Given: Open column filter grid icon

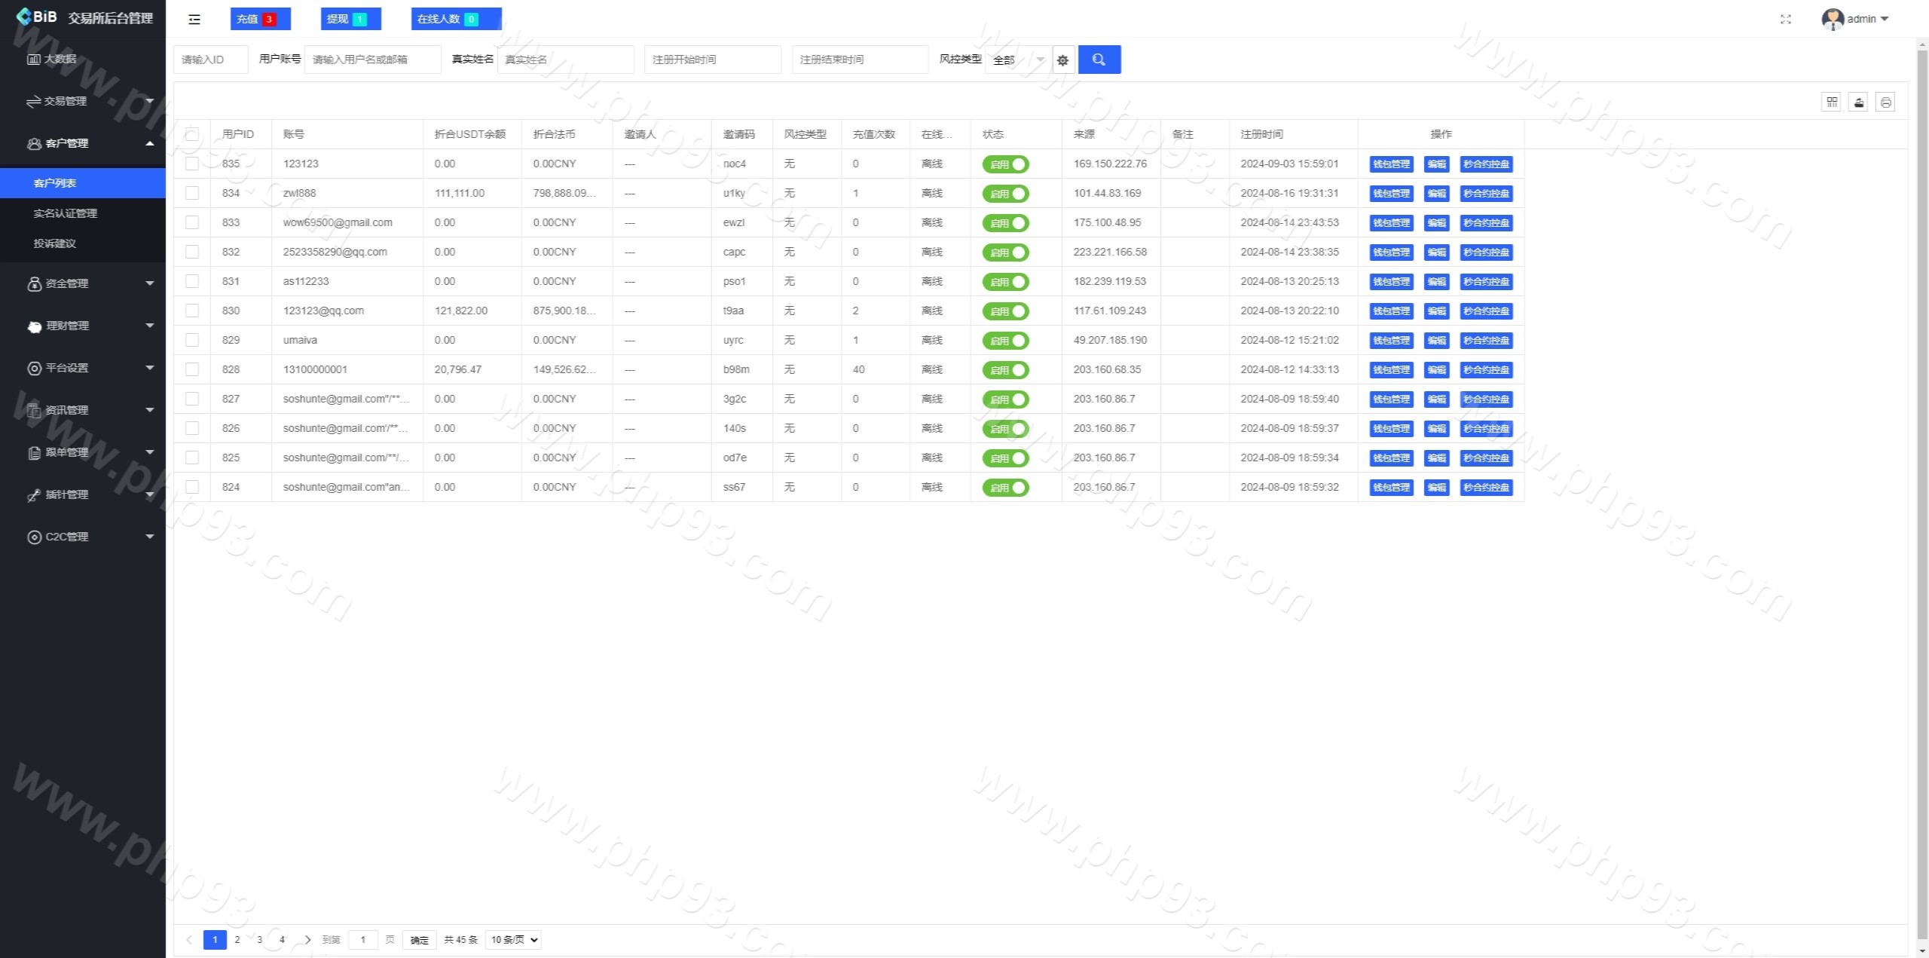Looking at the screenshot, I should [1832, 103].
